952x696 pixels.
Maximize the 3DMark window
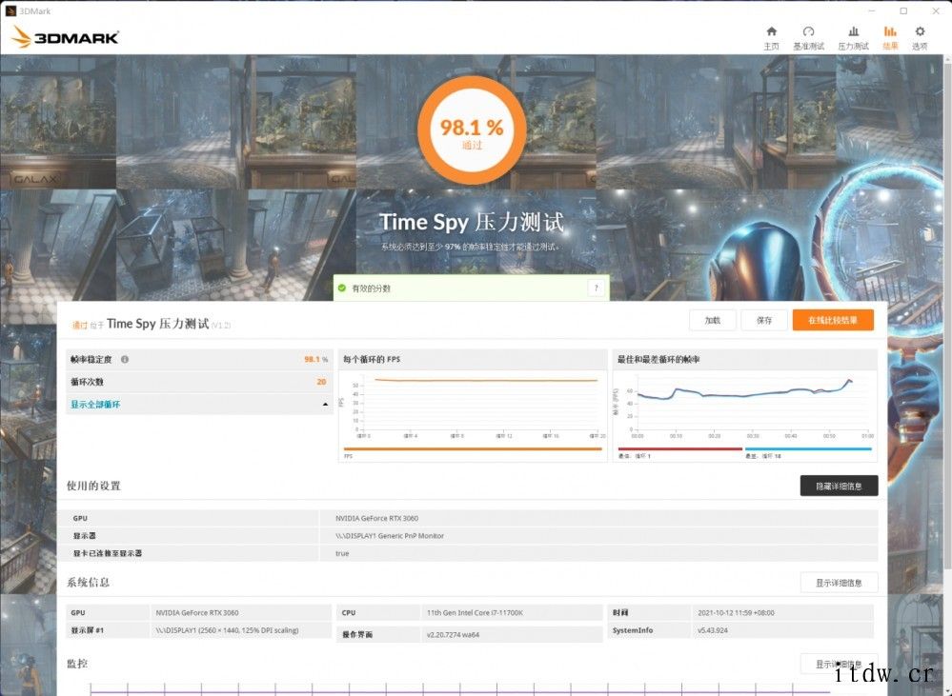click(903, 10)
